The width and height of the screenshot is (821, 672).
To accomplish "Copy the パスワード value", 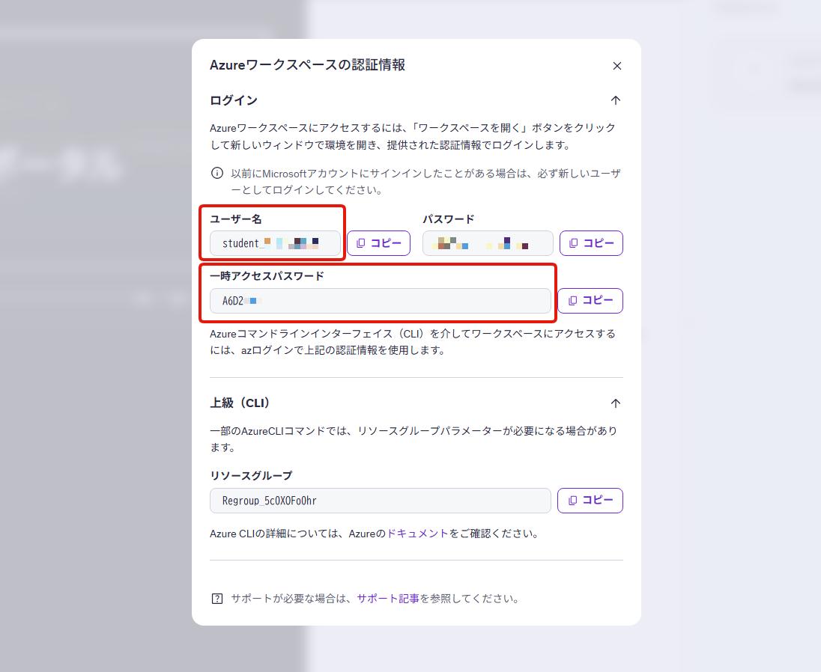I will (591, 243).
